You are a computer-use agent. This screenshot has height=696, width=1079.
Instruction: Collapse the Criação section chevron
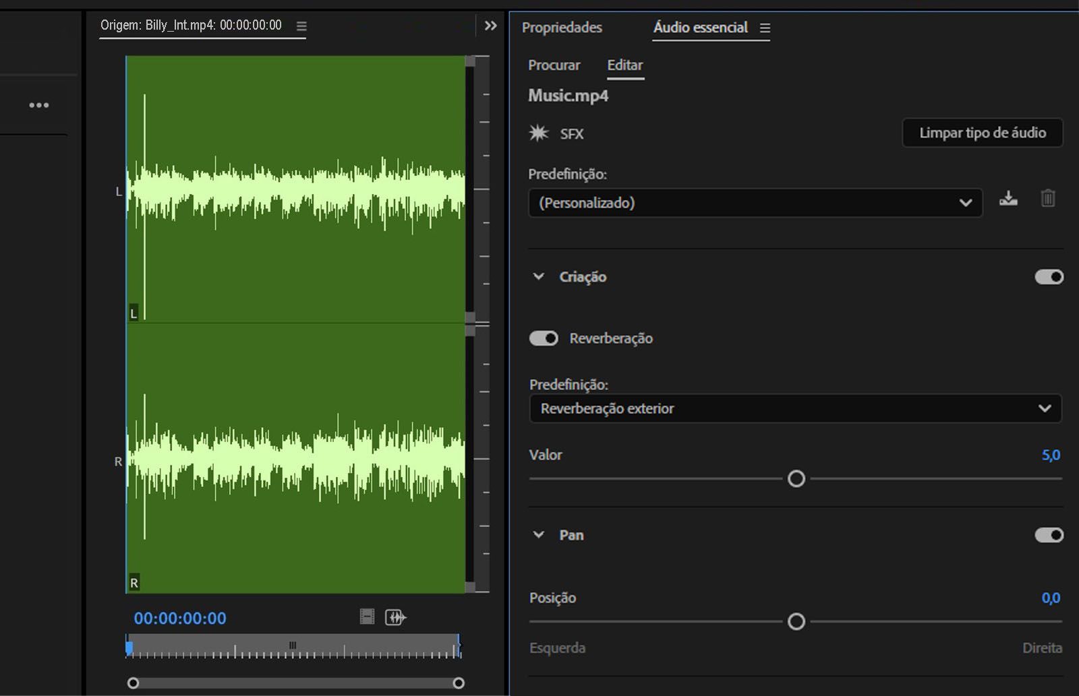[x=539, y=276]
